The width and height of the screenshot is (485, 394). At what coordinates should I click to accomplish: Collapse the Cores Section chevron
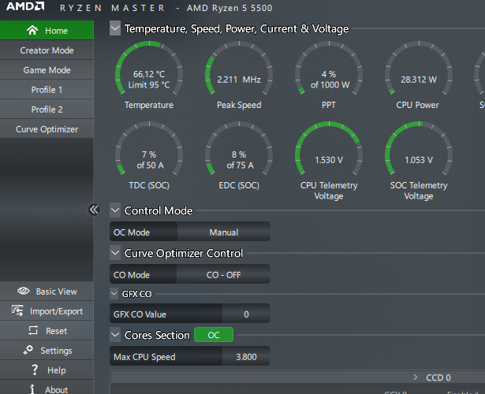(x=115, y=335)
